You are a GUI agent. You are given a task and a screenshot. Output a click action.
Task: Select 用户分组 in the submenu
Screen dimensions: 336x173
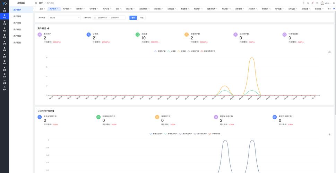[17, 23]
